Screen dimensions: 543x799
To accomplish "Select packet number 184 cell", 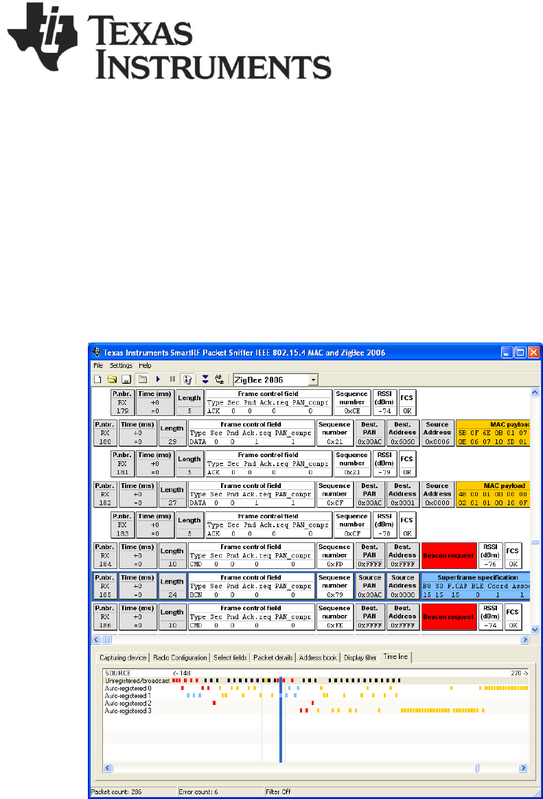I will click(105, 555).
